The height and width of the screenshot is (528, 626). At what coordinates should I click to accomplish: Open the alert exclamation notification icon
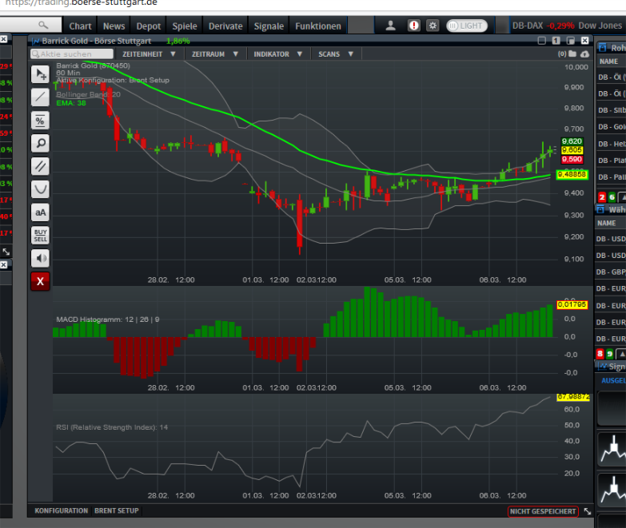click(x=413, y=26)
